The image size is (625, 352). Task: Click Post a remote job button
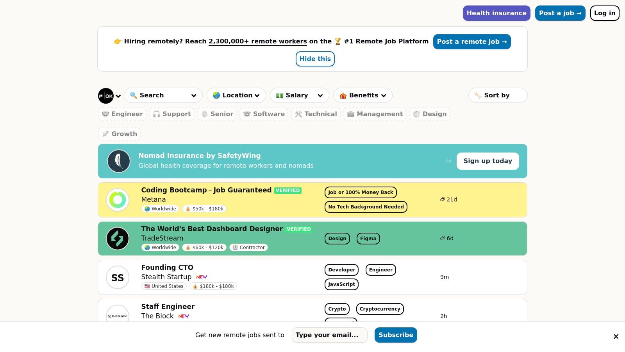472,42
